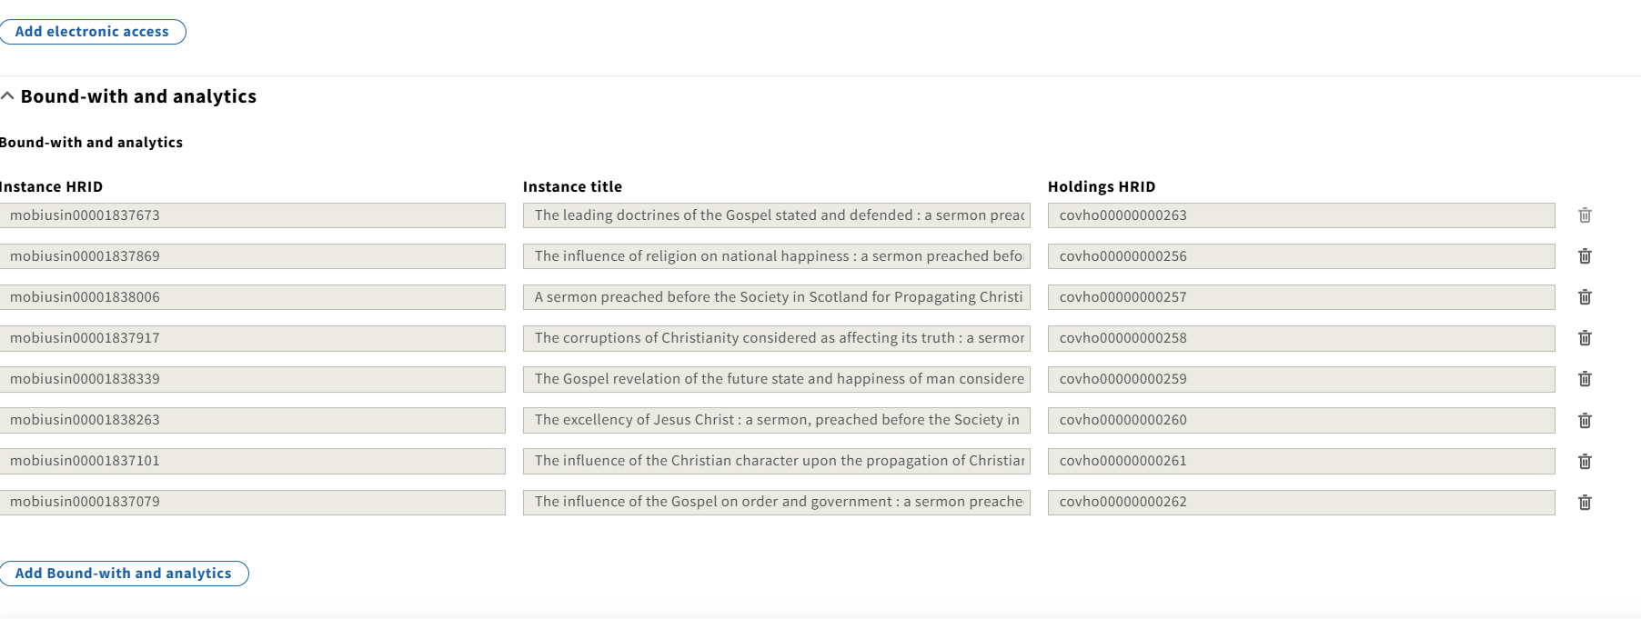Delete row with holdings covho00000000263
Viewport: 1641px width, 619px height.
click(1585, 215)
